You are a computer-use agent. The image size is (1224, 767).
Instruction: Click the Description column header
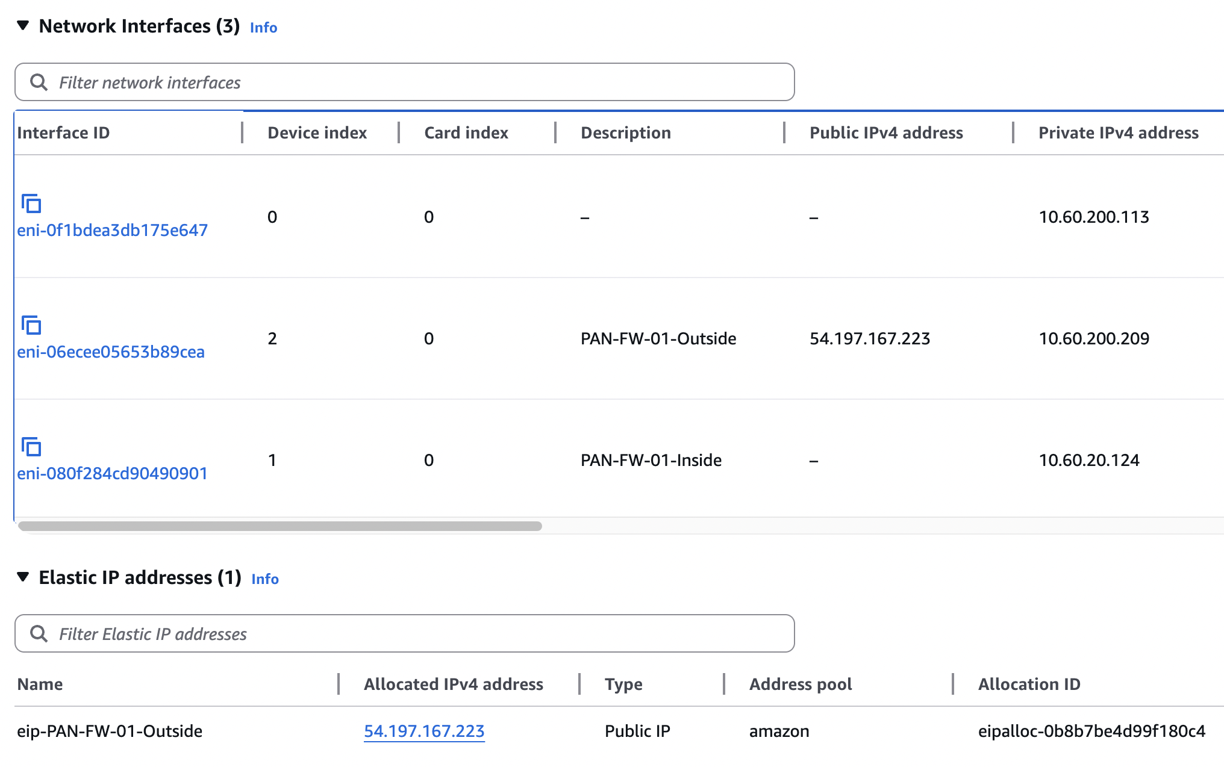point(626,132)
